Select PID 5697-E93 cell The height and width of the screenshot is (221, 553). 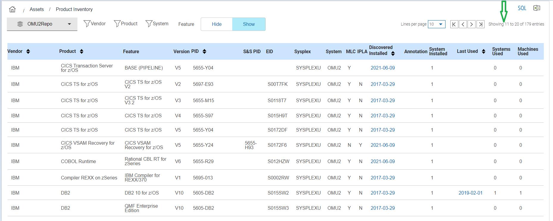pos(203,84)
